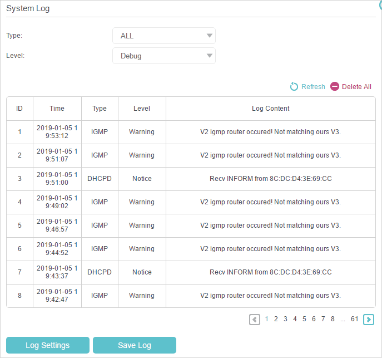Viewport: 382px width, 358px height.
Task: Click the Type dropdown arrow
Action: click(209, 36)
